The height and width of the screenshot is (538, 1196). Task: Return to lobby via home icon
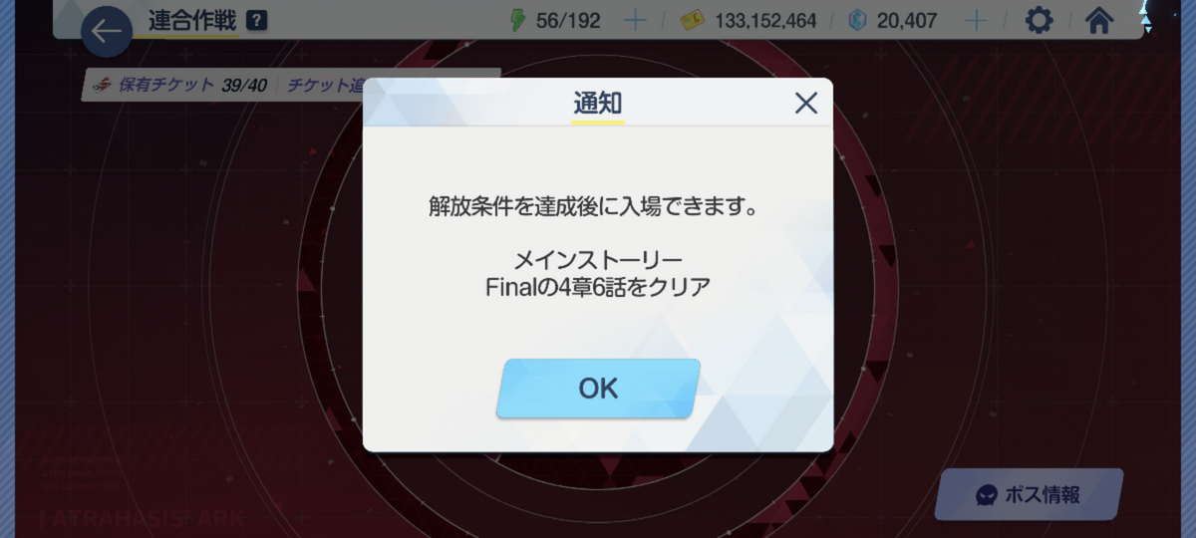click(1098, 20)
